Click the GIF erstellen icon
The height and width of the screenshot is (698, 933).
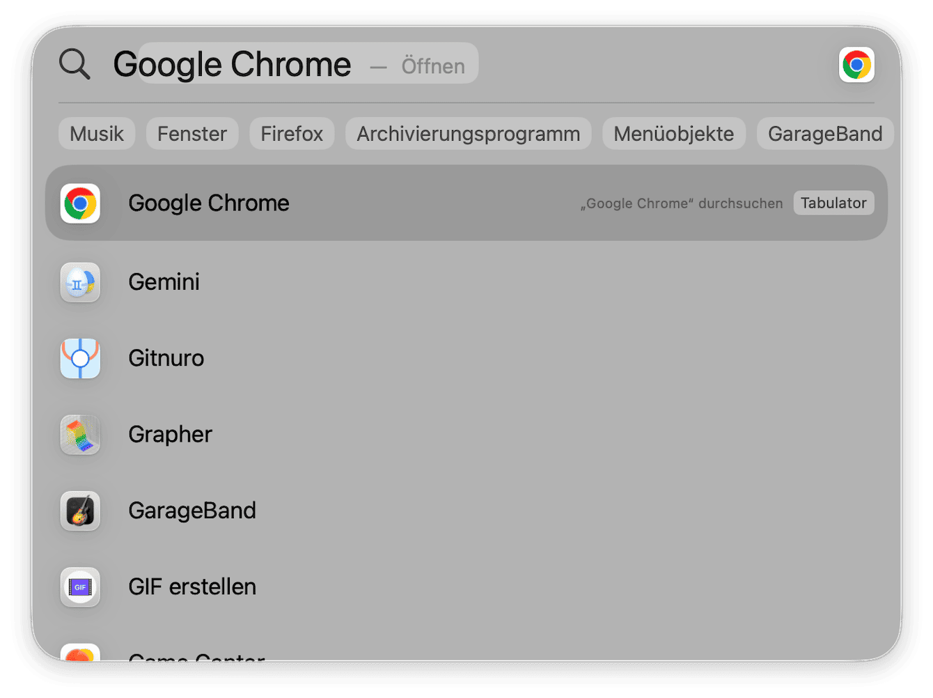[80, 587]
